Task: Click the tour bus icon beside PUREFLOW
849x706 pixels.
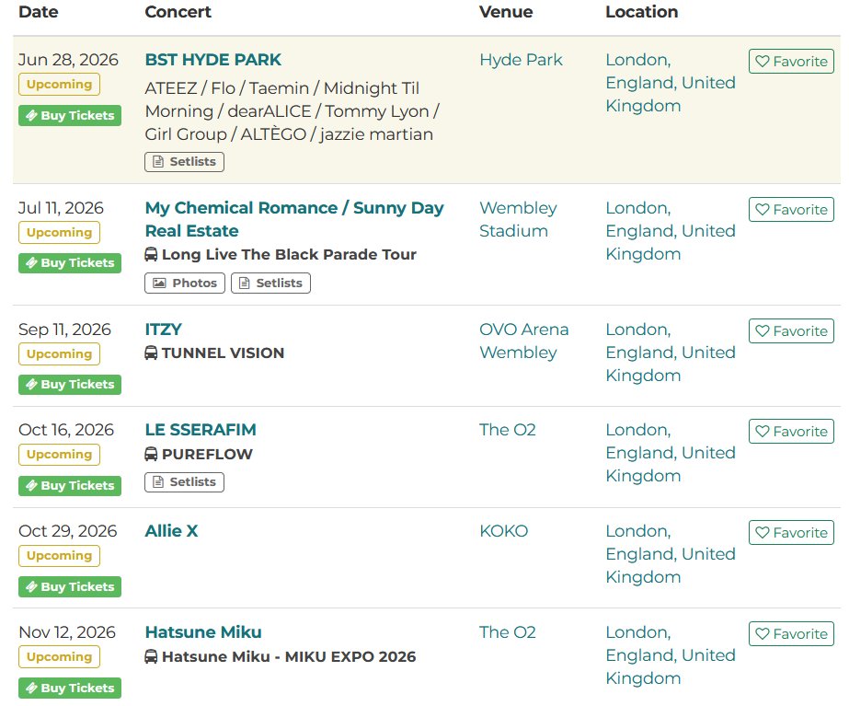Action: tap(151, 454)
